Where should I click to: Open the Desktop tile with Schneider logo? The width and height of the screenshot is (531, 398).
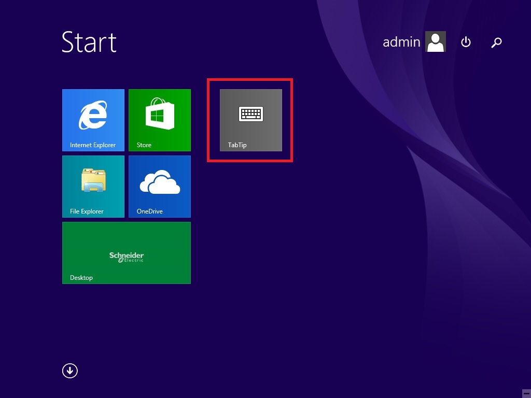127,253
